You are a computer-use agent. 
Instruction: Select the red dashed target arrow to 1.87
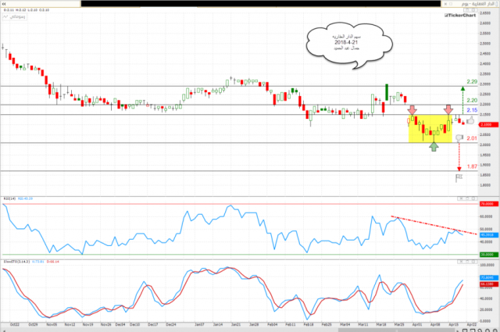pyautogui.click(x=459, y=156)
